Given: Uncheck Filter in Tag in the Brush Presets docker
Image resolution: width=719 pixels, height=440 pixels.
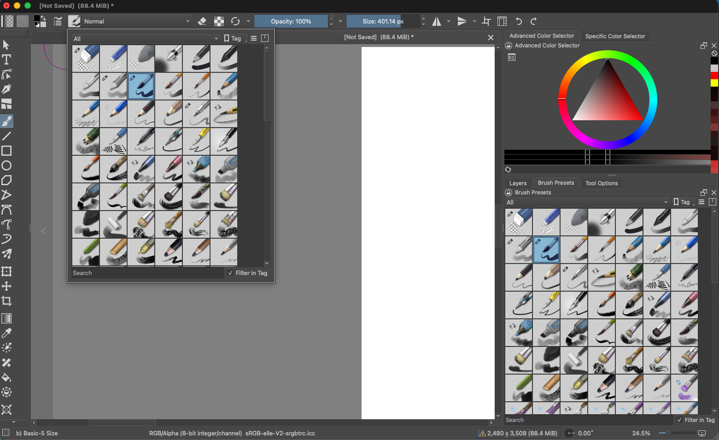Looking at the screenshot, I should click(679, 420).
